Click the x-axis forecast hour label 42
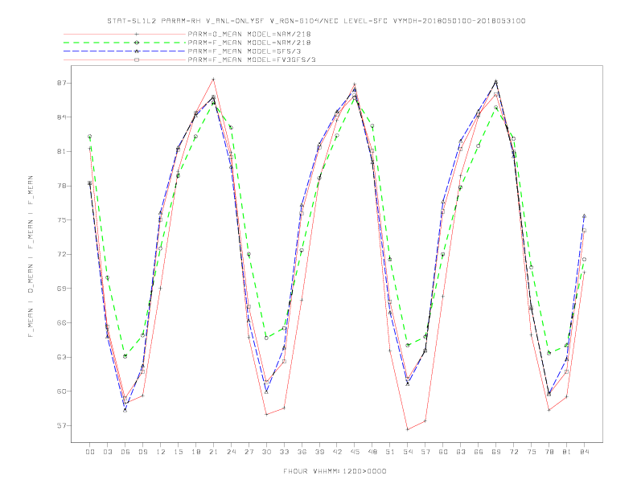The height and width of the screenshot is (492, 637). (337, 452)
